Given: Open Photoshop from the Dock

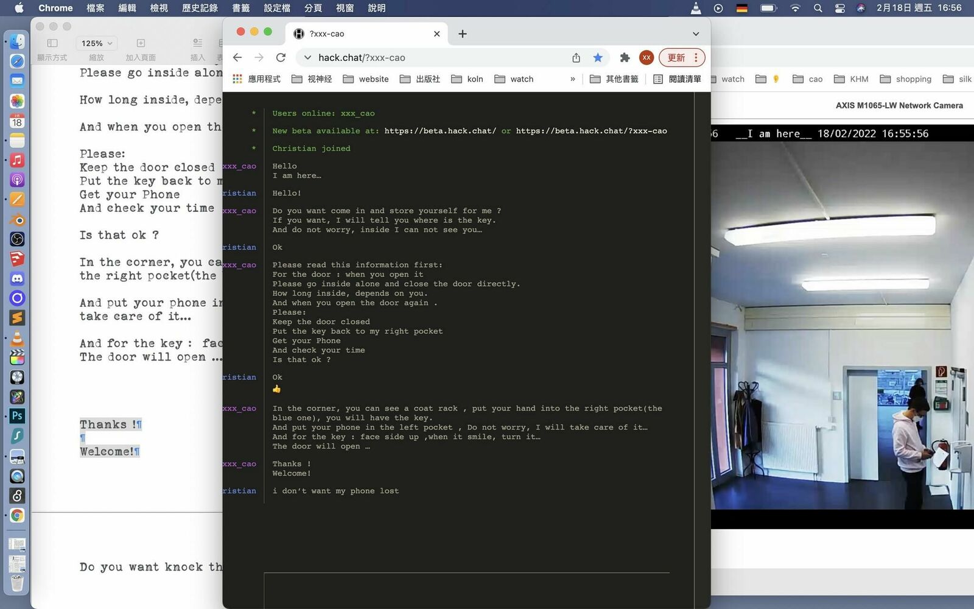Looking at the screenshot, I should pos(17,416).
